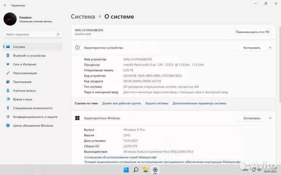Viewport: 281px width, 175px height.
Task: Click shield privacy icon in sidebar
Action: (8, 117)
